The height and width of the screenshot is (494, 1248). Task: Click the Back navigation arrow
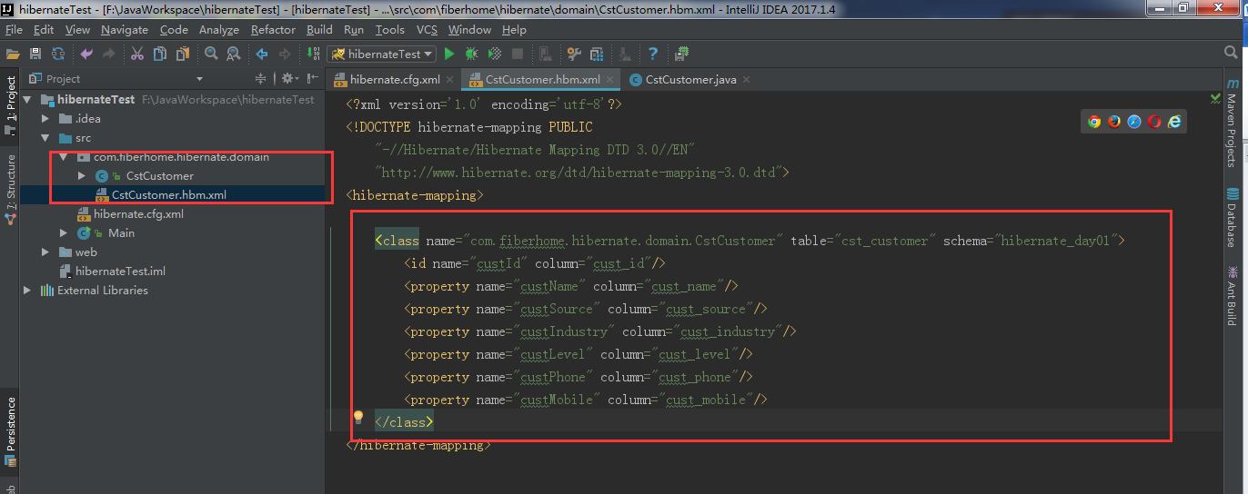(x=262, y=54)
